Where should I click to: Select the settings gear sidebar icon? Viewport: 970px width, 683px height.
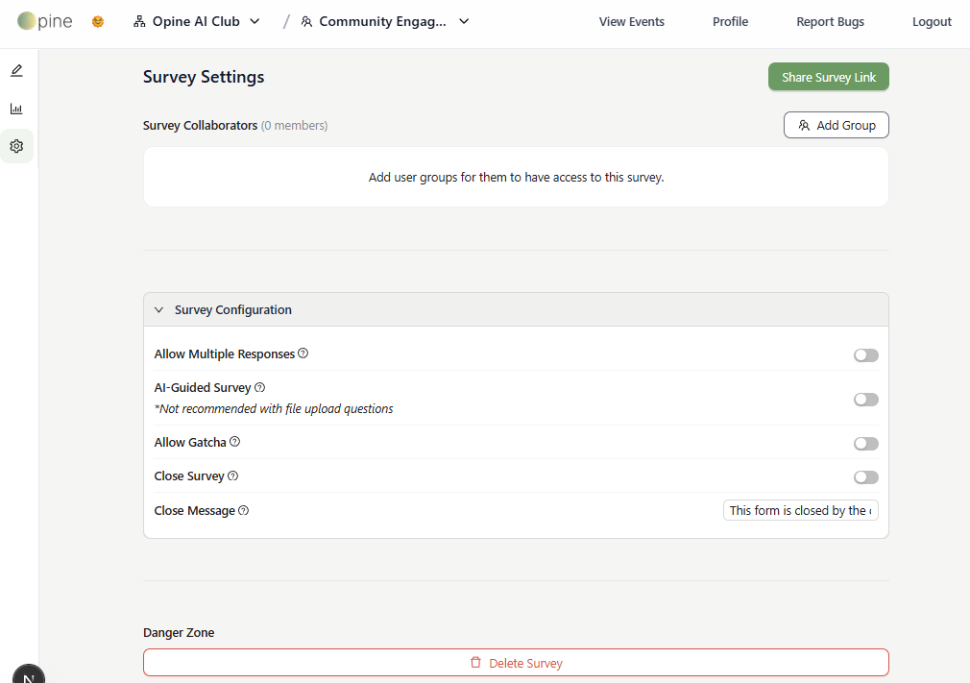[x=16, y=146]
